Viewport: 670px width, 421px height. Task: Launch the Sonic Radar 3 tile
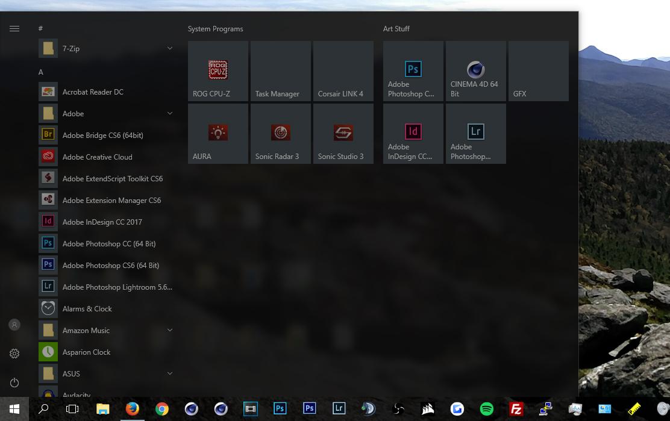[x=280, y=134]
